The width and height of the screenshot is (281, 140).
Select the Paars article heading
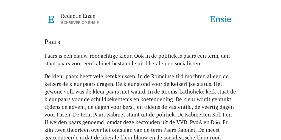click(x=52, y=42)
